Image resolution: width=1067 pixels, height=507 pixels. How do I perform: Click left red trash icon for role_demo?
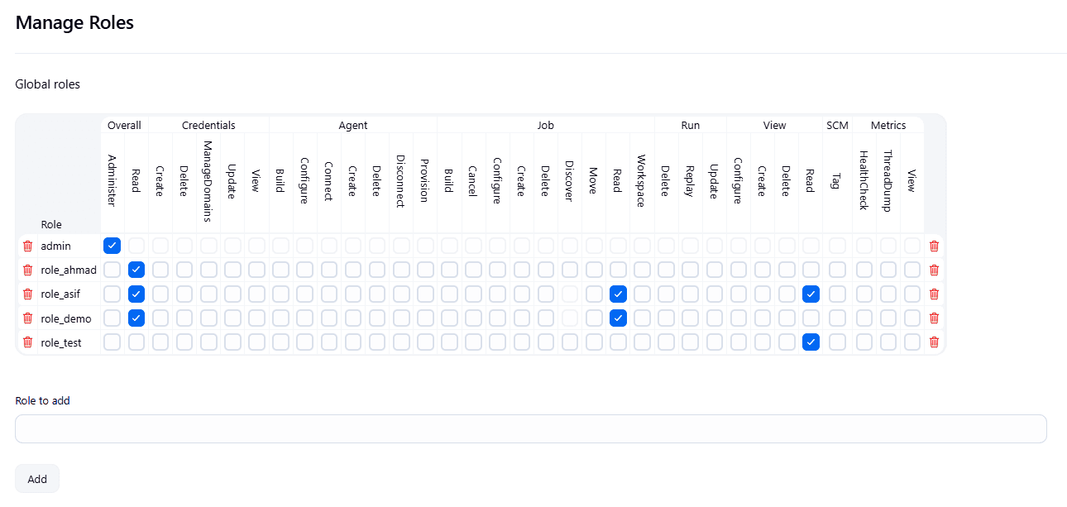[x=27, y=318]
